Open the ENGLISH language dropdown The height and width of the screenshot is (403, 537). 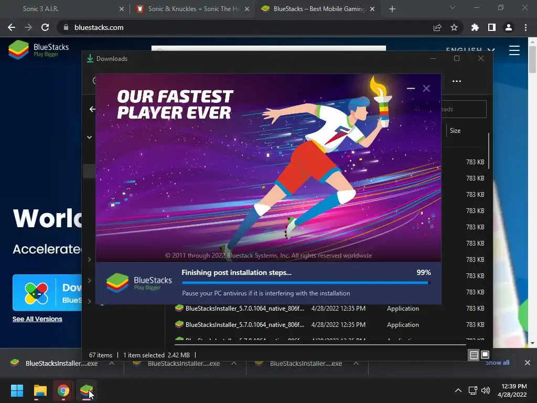click(x=470, y=50)
